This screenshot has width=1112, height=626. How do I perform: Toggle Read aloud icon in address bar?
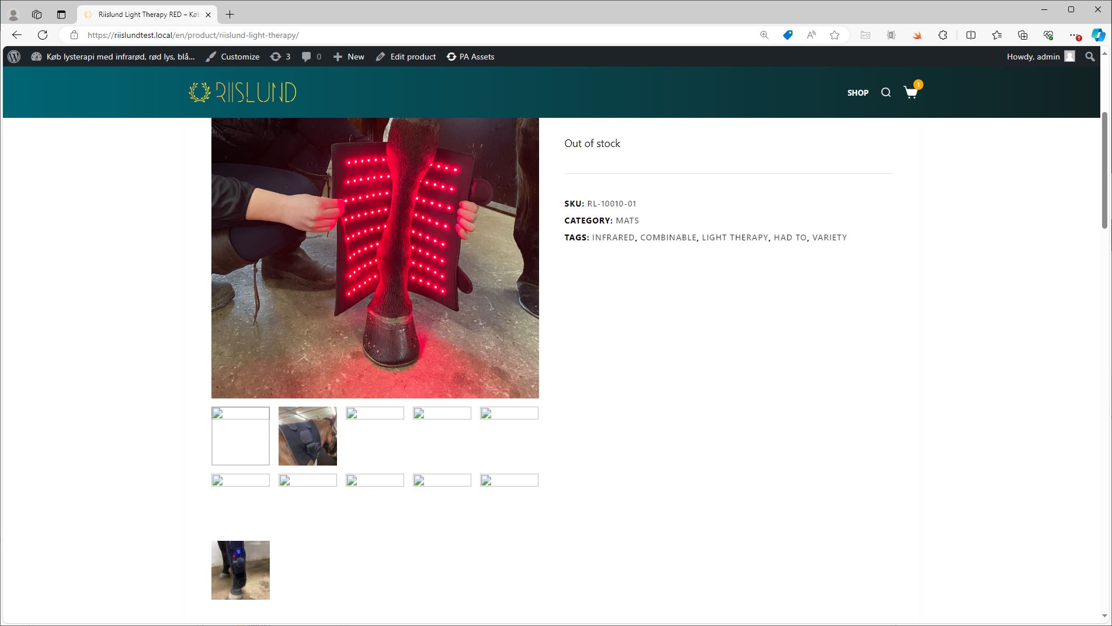[x=811, y=35]
